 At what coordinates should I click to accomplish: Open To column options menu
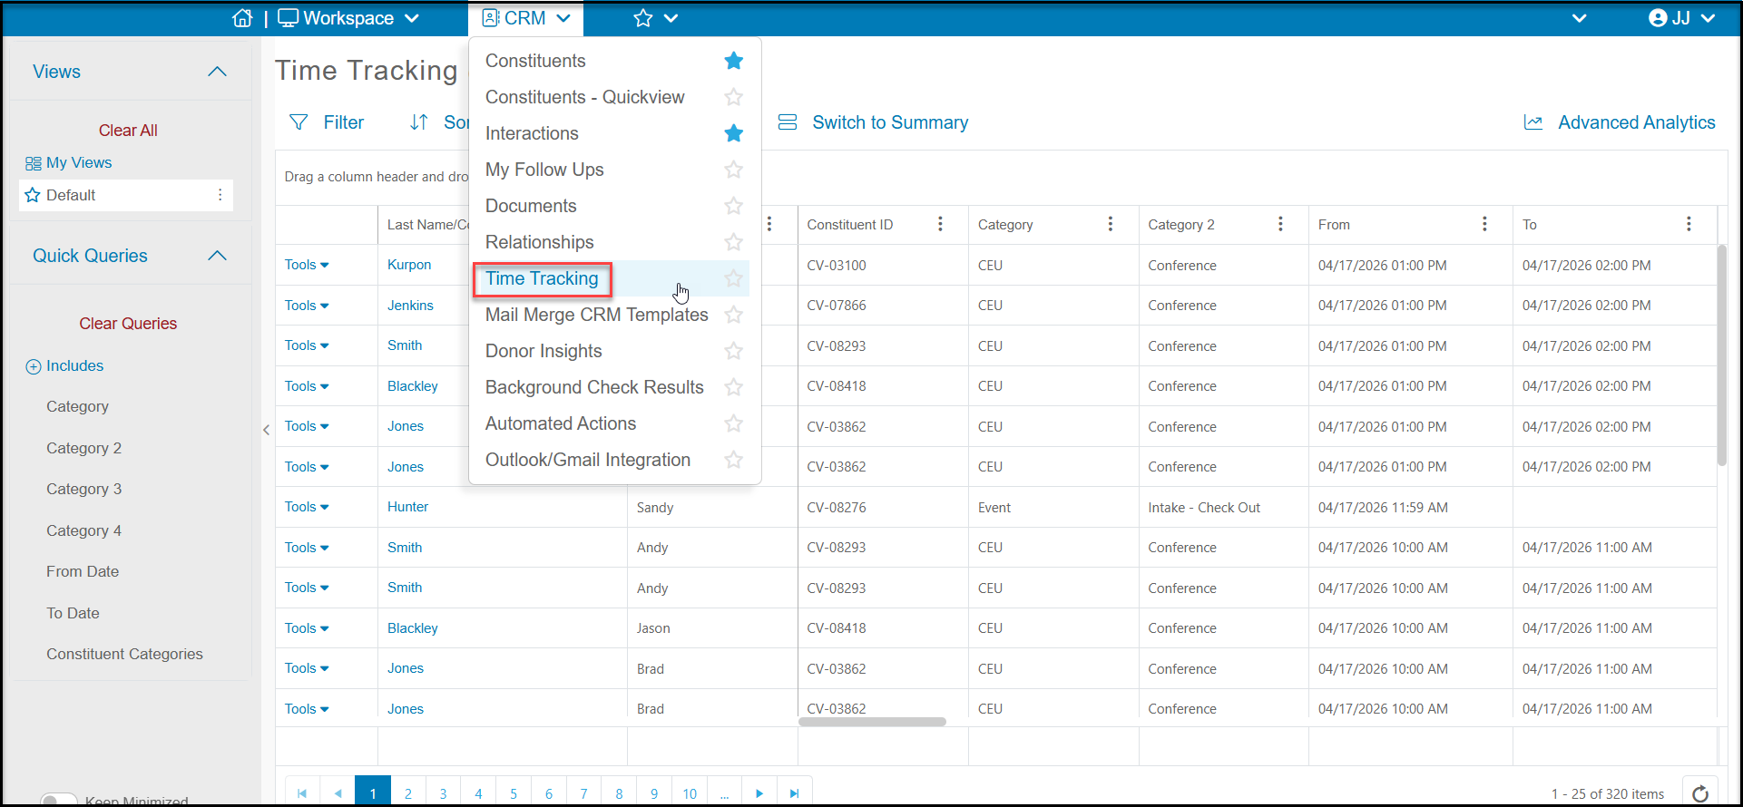1689,224
